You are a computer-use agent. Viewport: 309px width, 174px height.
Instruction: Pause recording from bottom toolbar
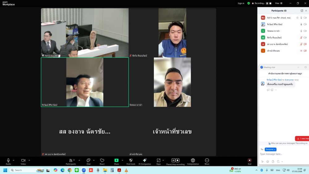173,160
